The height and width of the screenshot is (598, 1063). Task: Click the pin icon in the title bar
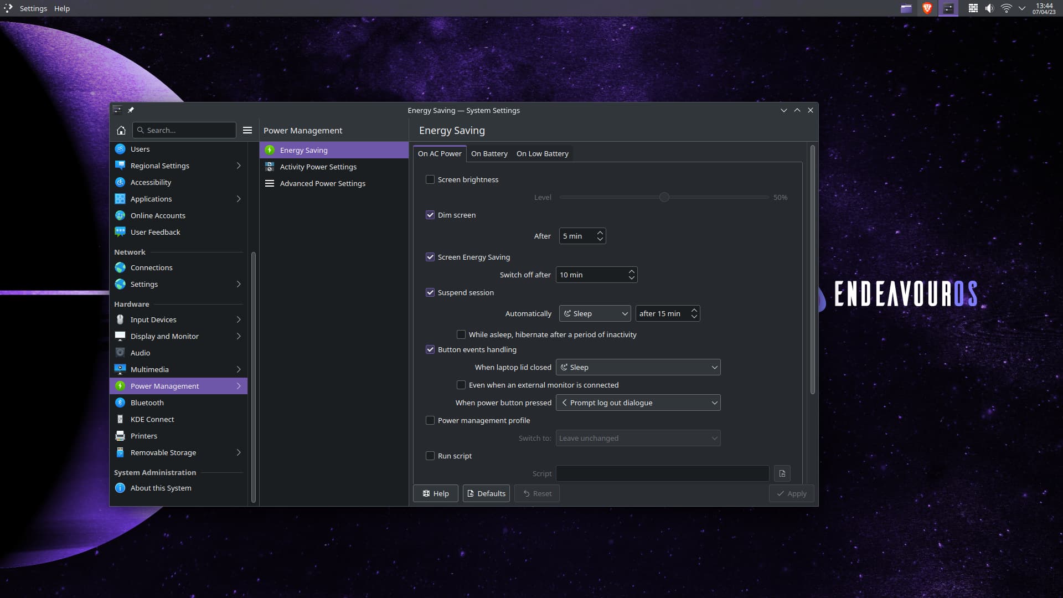[x=131, y=110]
